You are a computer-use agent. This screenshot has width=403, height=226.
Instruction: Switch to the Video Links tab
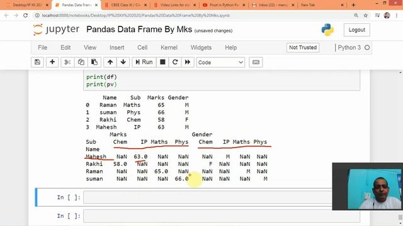(x=174, y=5)
